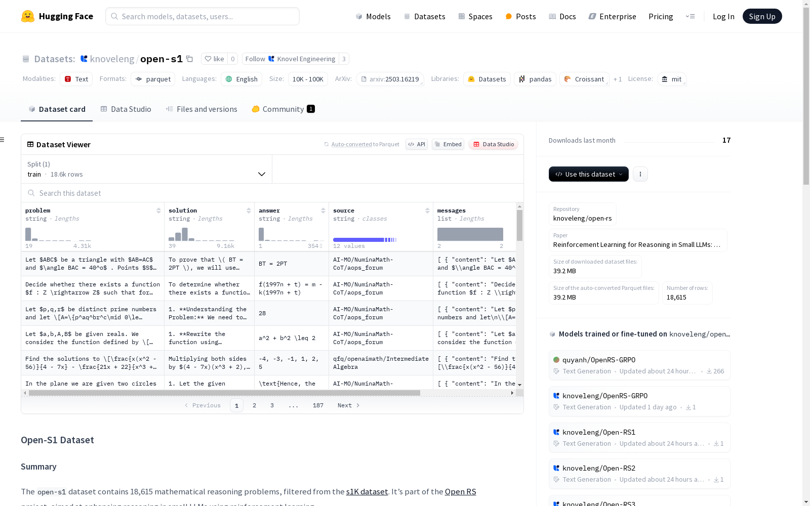Screen dimensions: 810x506
Task: Go to Next page of results
Action: pos(348,405)
